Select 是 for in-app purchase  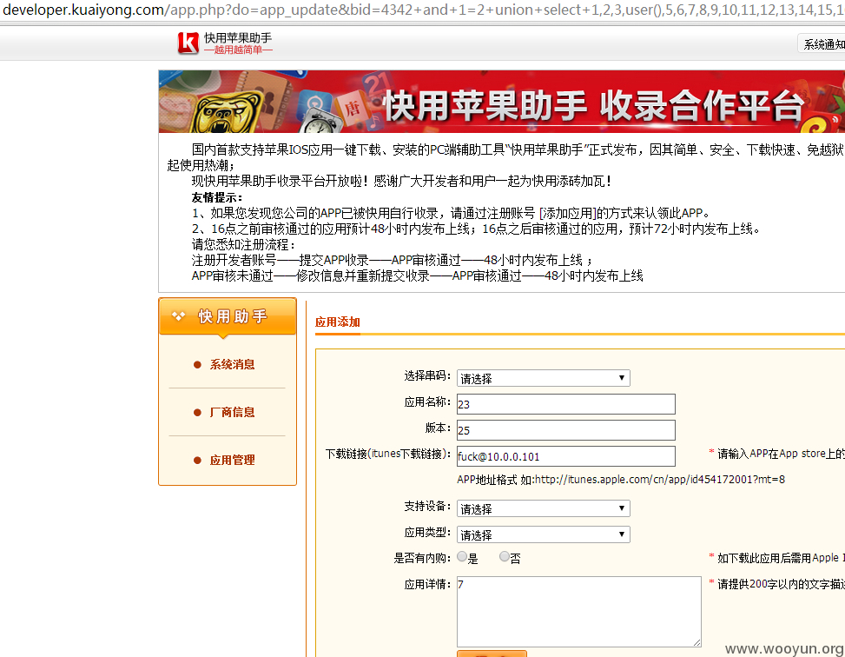click(462, 557)
